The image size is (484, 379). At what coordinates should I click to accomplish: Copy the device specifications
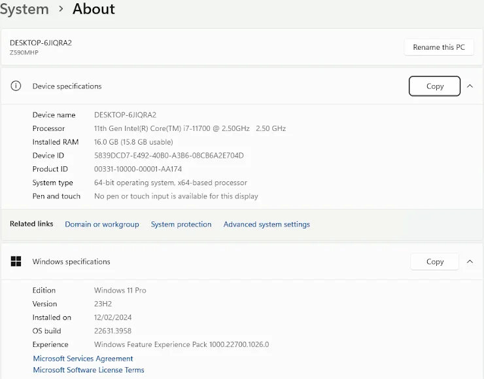[x=434, y=86]
